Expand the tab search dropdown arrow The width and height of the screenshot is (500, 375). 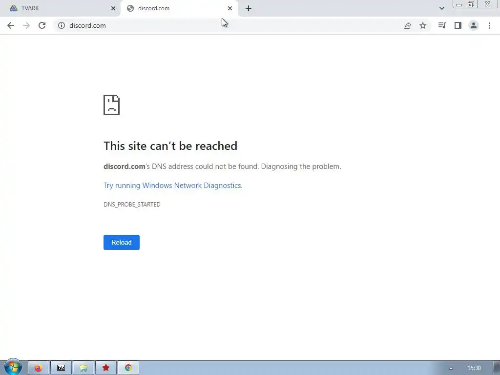[441, 8]
